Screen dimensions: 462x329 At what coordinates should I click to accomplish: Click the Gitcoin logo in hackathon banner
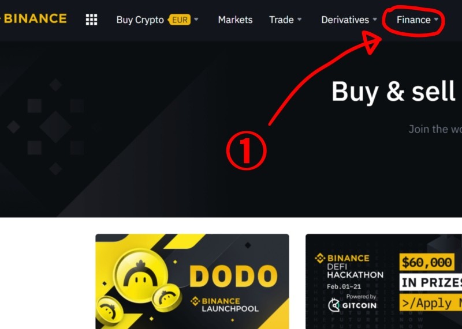352,305
